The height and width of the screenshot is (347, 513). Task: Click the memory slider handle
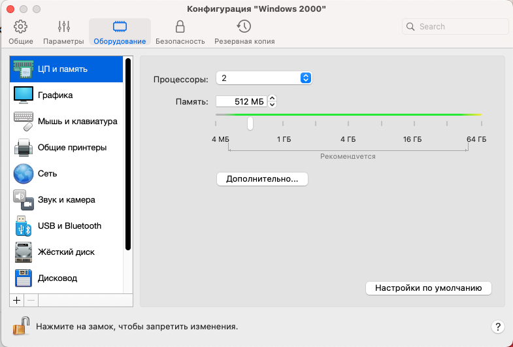click(x=250, y=123)
